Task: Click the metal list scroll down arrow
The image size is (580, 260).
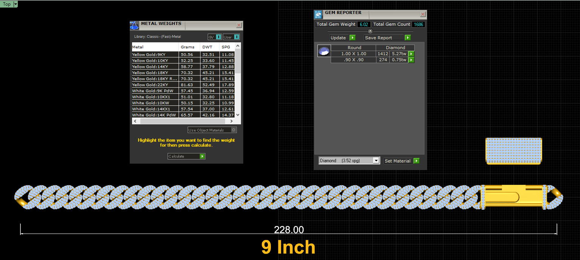Action: [238, 115]
